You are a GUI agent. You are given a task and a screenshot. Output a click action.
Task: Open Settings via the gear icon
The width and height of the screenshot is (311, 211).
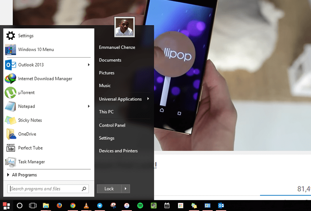click(x=10, y=36)
